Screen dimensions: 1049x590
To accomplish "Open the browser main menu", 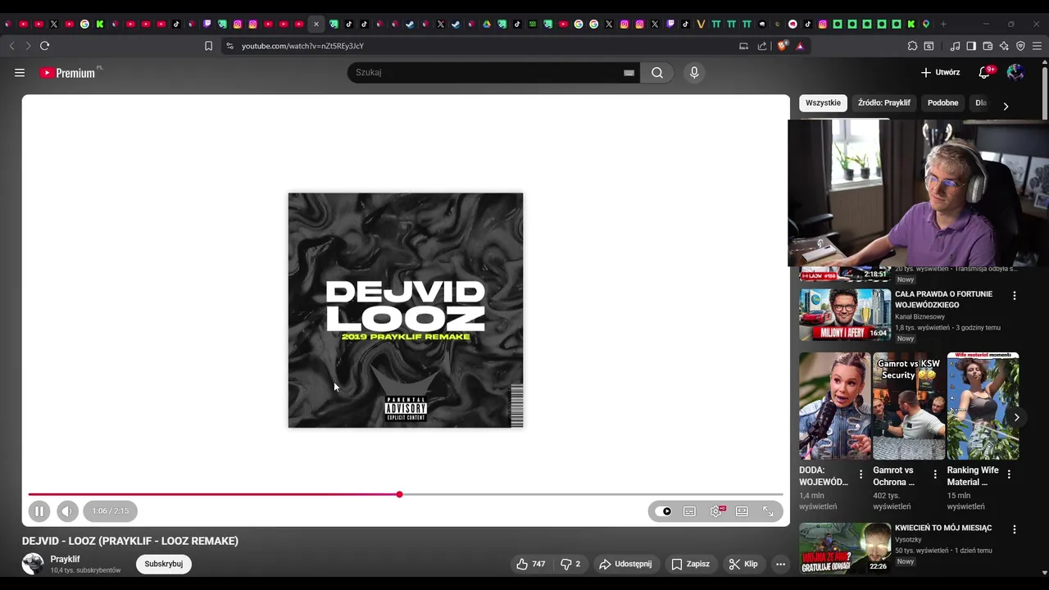I will pyautogui.click(x=1038, y=46).
